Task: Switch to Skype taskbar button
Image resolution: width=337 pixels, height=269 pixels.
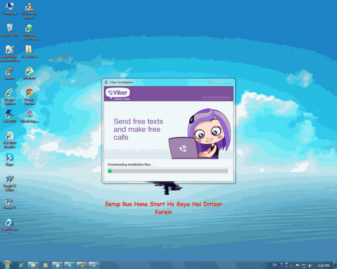Action: [70, 265]
